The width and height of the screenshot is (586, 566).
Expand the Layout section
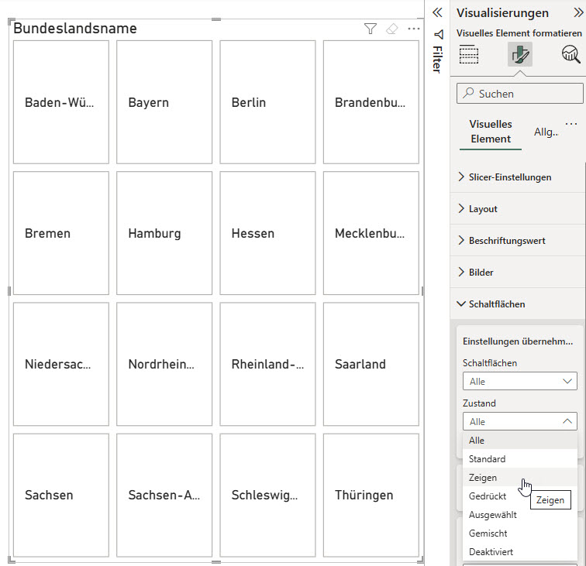tap(483, 209)
